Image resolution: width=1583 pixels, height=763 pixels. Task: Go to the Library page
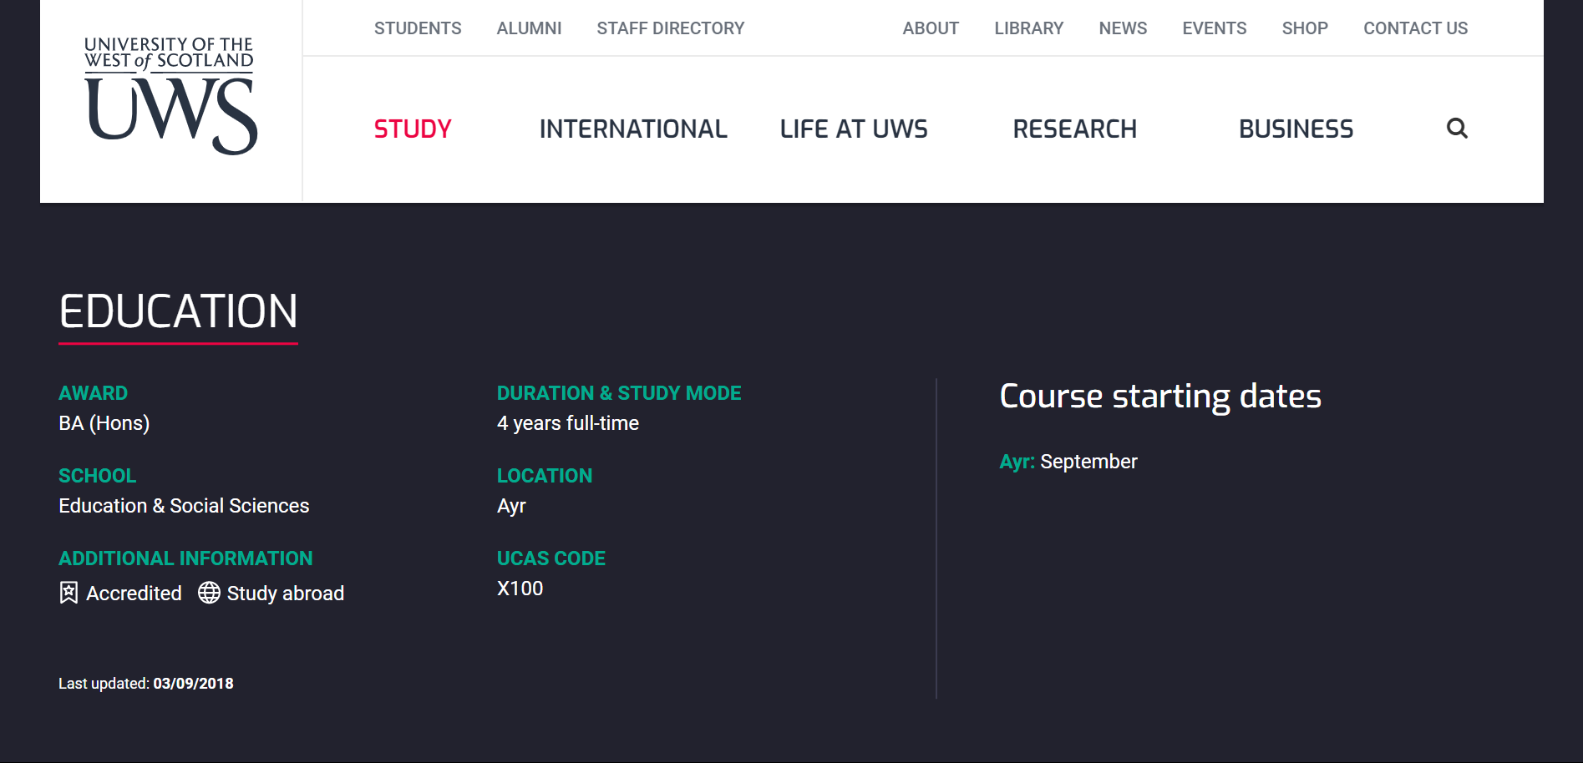pos(1028,28)
